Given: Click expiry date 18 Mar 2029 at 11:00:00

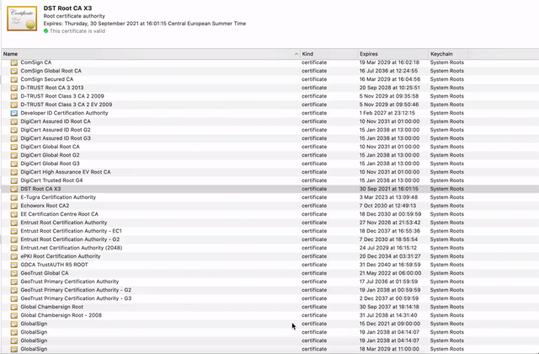Looking at the screenshot, I should [389, 349].
